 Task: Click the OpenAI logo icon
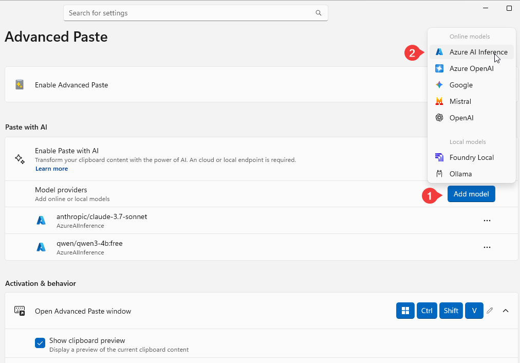click(439, 118)
